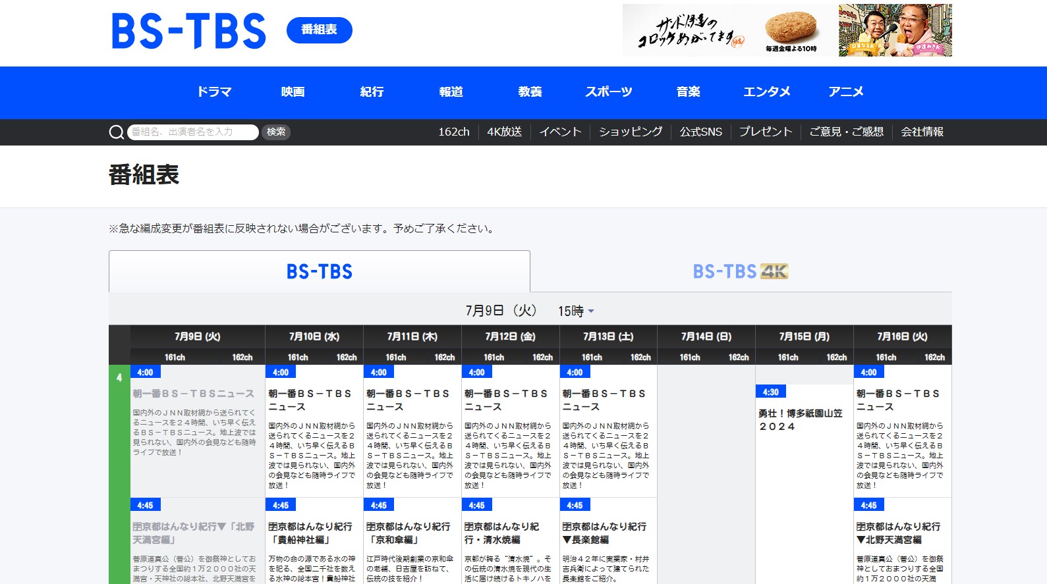1047x584 pixels.
Task: Open the croquette show banner ad
Action: (787, 30)
